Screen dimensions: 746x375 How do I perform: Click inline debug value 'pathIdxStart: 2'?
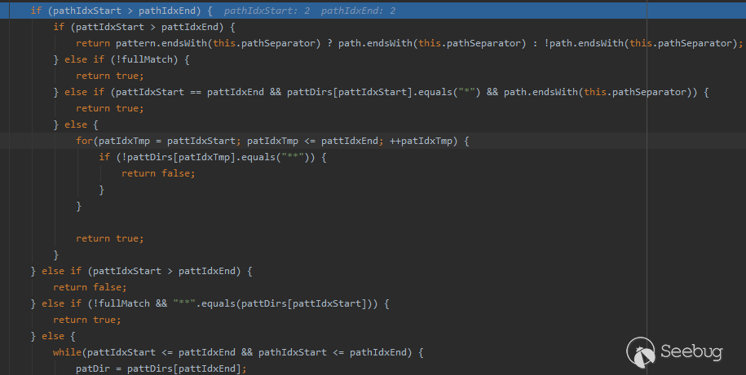267,11
